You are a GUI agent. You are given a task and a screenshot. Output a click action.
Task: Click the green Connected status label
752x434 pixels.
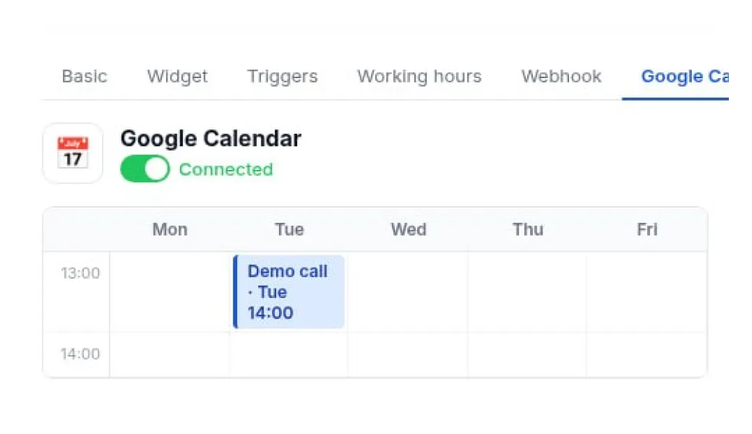point(226,169)
